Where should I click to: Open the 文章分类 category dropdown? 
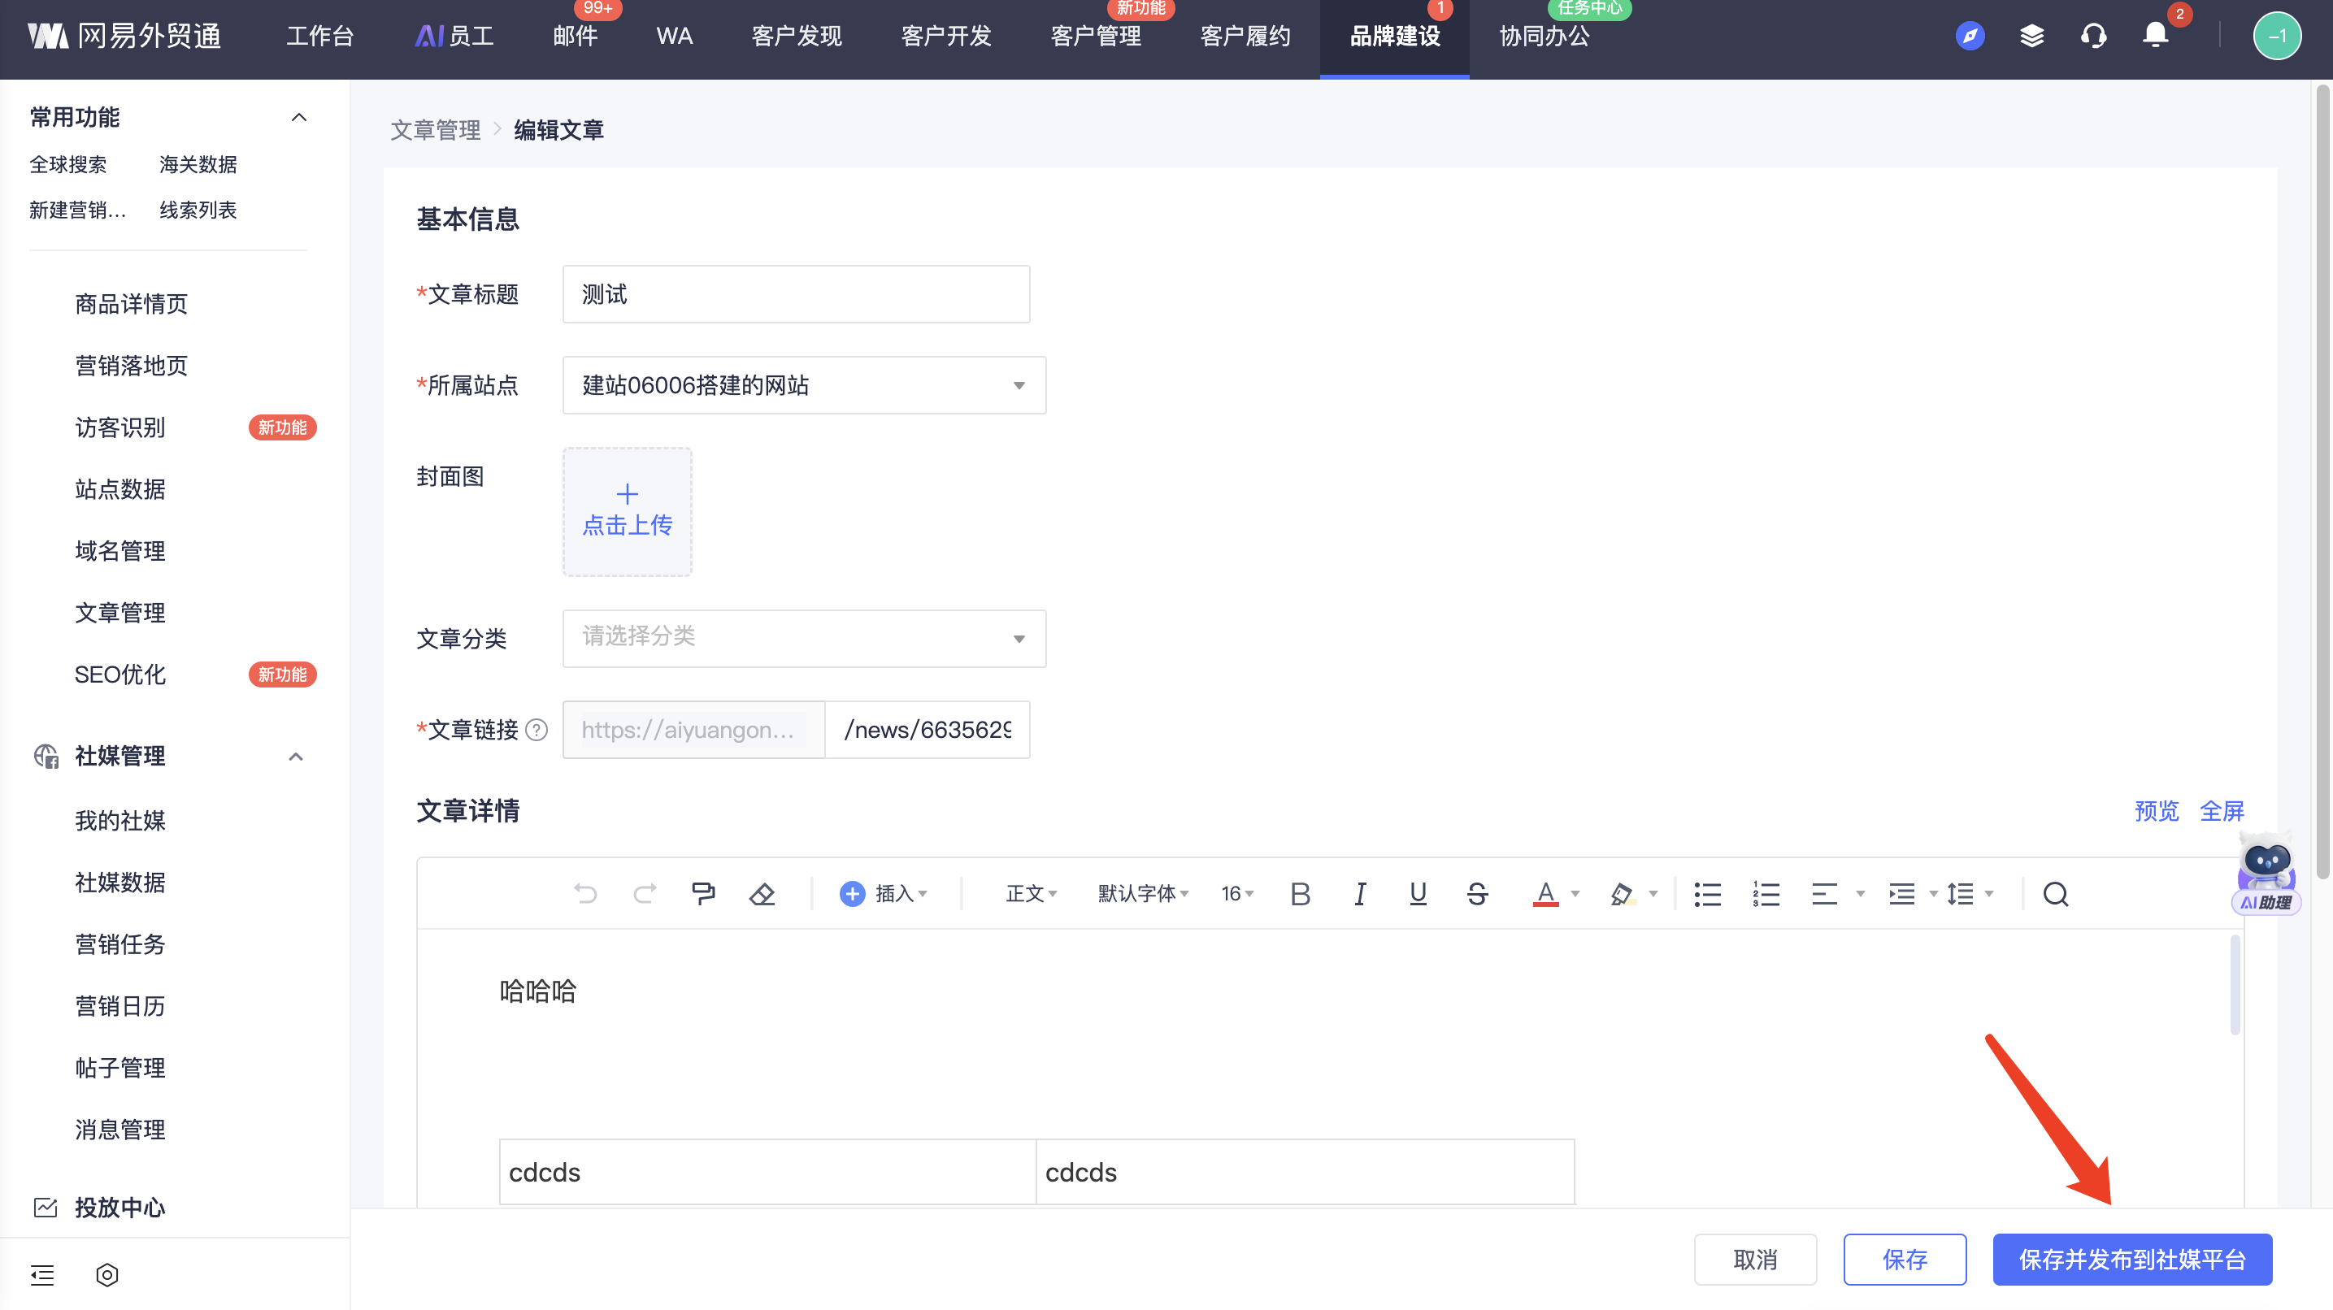pos(803,638)
